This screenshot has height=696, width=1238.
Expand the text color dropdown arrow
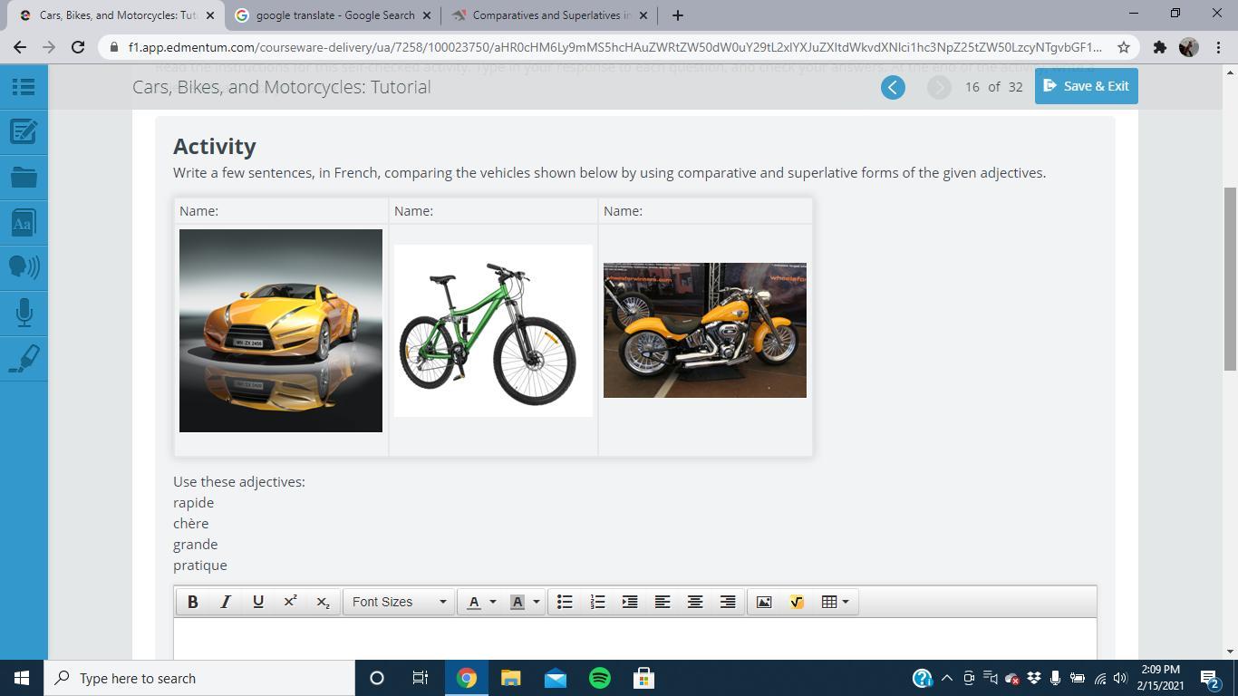[493, 602]
